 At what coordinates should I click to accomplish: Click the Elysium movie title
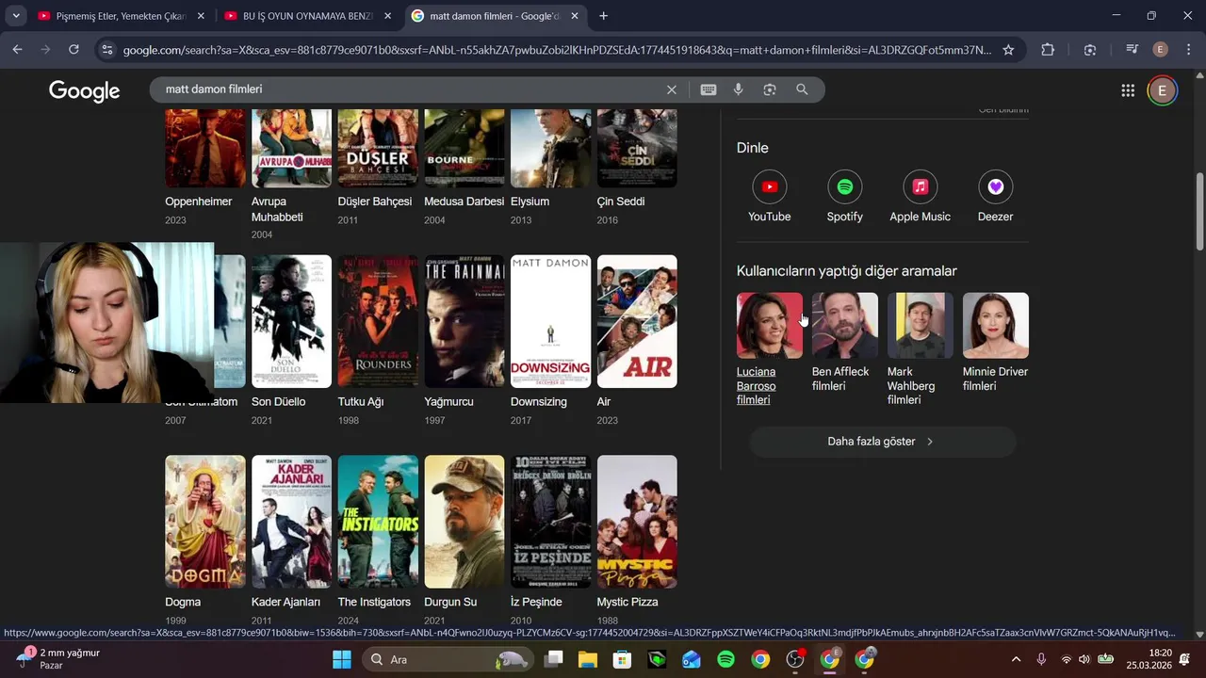(530, 202)
